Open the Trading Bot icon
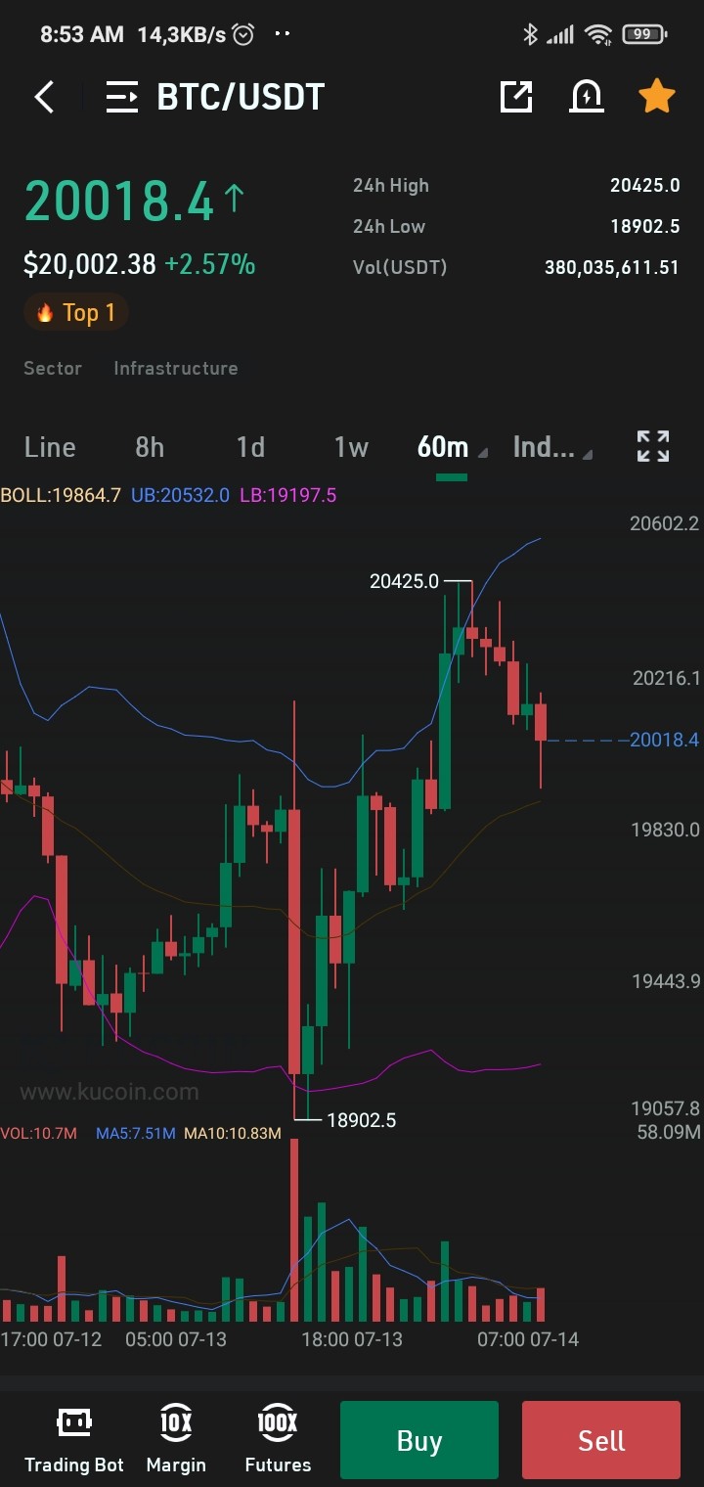 pyautogui.click(x=74, y=1439)
